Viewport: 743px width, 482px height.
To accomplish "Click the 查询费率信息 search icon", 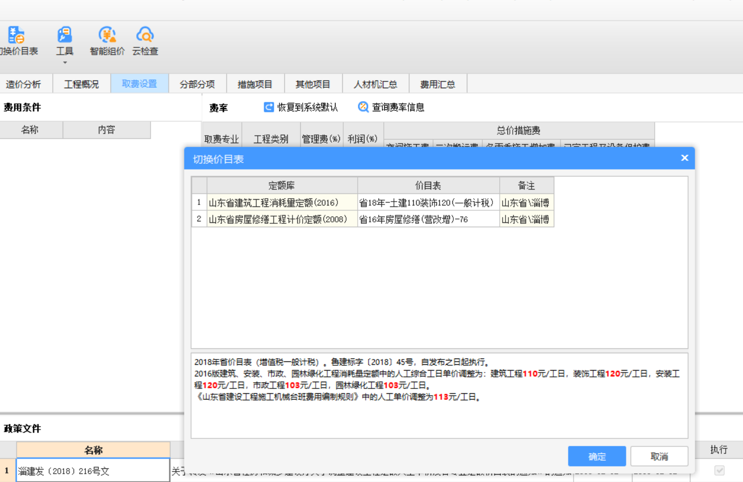I will [x=363, y=107].
